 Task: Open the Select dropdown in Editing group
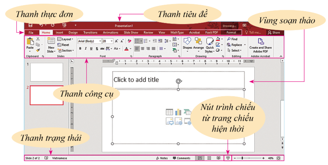pyautogui.click(x=236, y=51)
